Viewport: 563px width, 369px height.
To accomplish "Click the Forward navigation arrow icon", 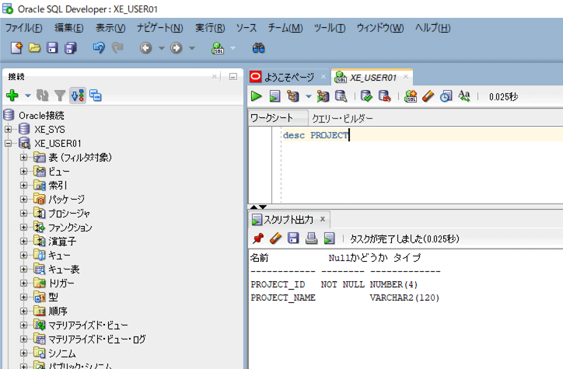I will [x=177, y=48].
